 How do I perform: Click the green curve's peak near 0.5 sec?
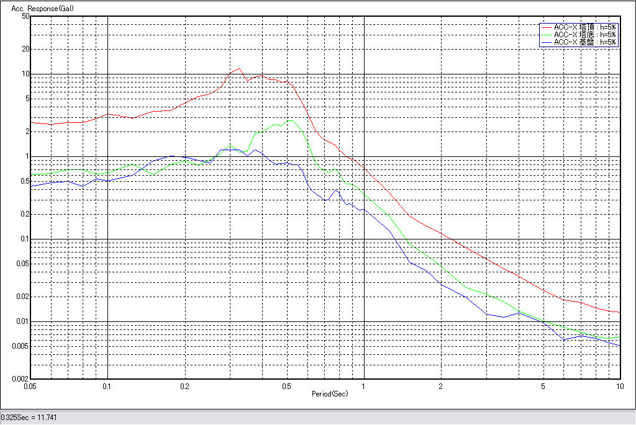click(x=290, y=120)
